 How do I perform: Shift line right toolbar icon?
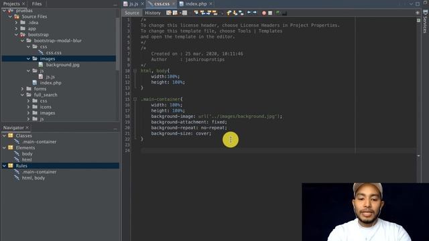(x=255, y=13)
